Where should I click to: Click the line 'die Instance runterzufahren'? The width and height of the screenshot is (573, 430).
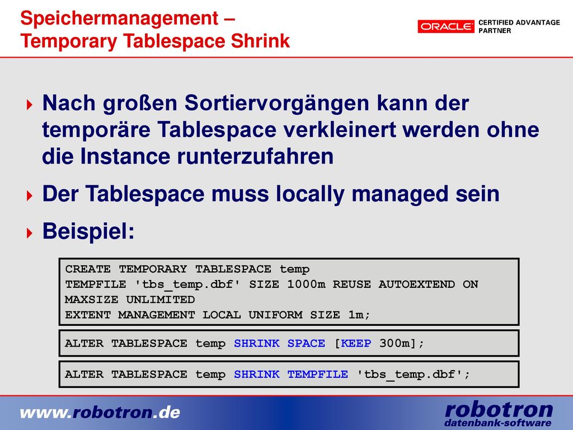[188, 157]
